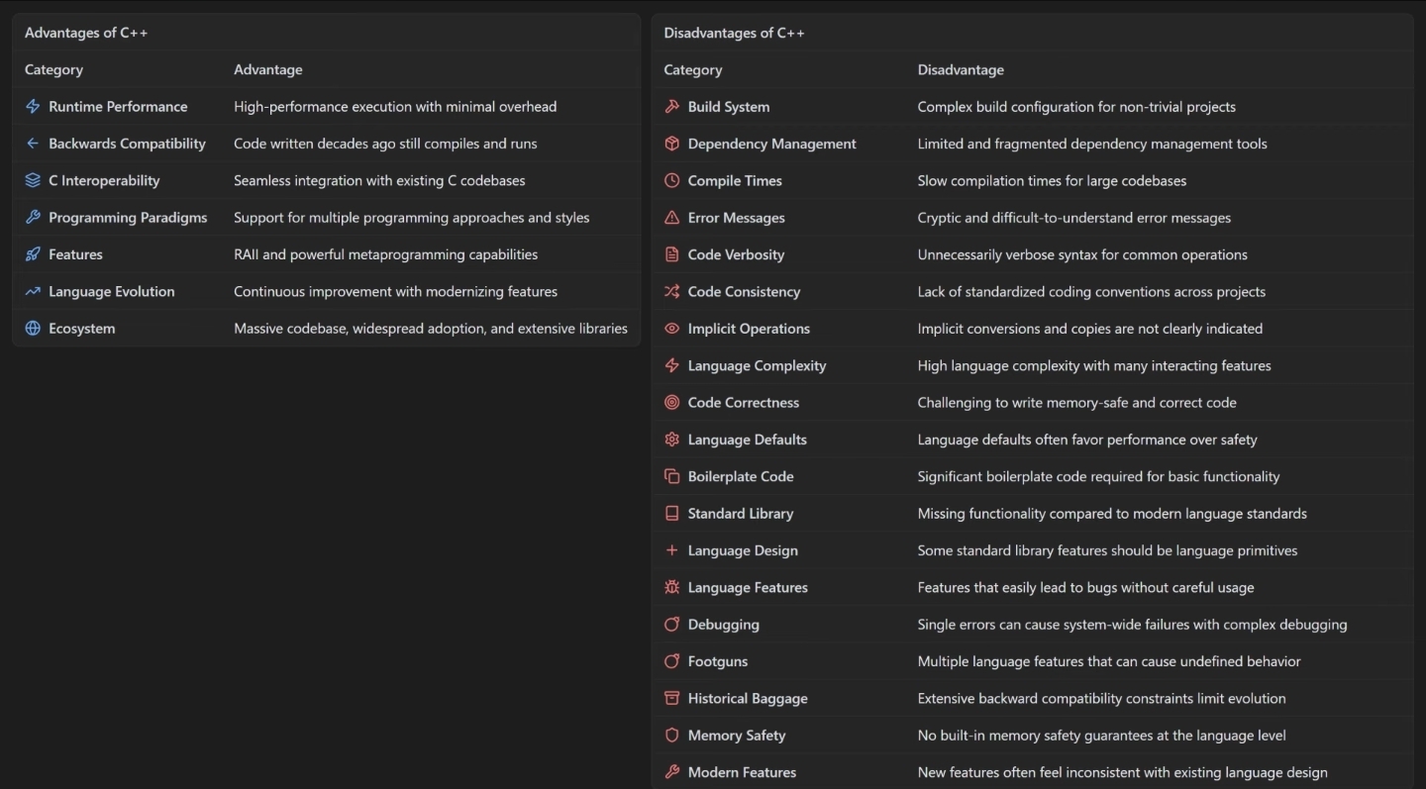Screen dimensions: 1426x789
Task: Click 'Features that easily lead to bugs' description
Action: point(1085,587)
